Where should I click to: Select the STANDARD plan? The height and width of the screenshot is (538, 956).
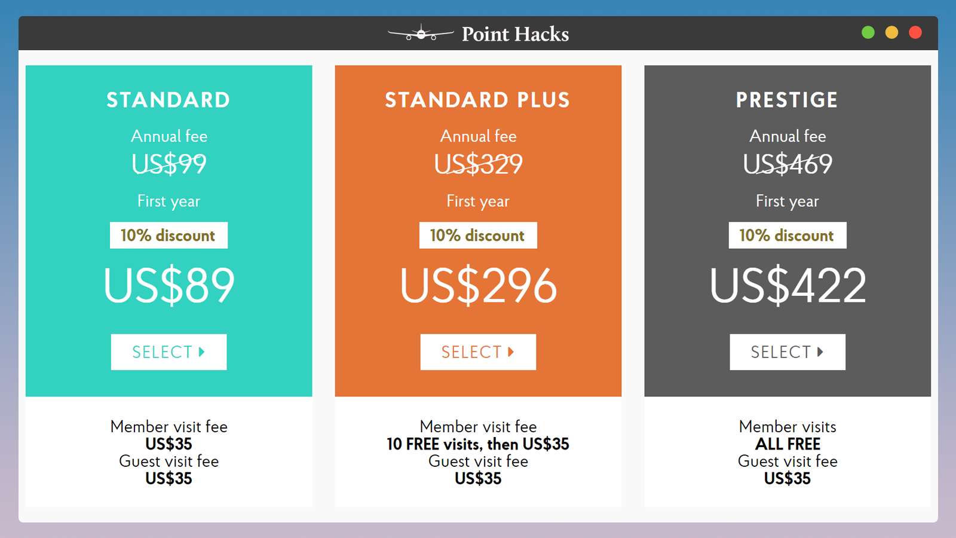pyautogui.click(x=168, y=351)
